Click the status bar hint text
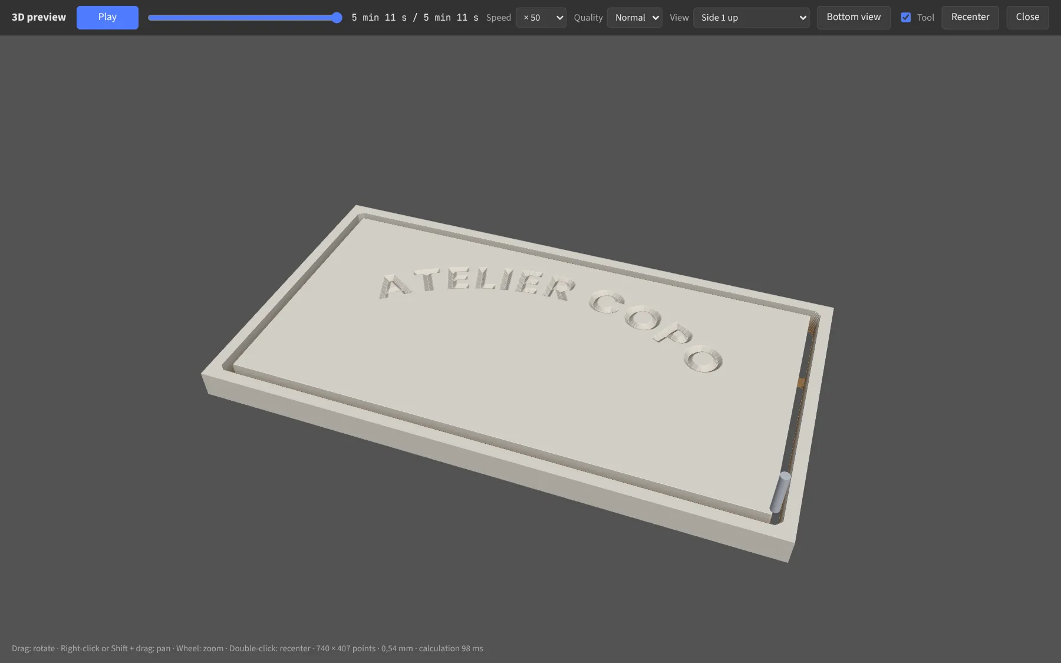The width and height of the screenshot is (1061, 663). pyautogui.click(x=248, y=648)
